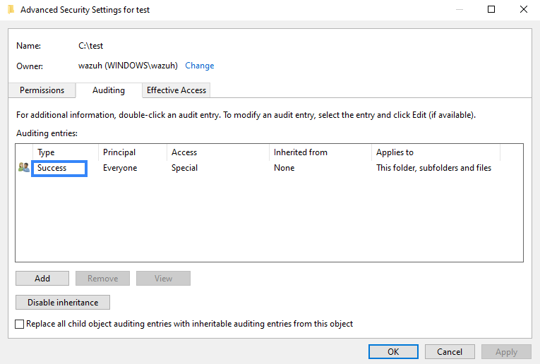The image size is (540, 364).
Task: Click the folder icon in the title bar
Action: pos(11,10)
